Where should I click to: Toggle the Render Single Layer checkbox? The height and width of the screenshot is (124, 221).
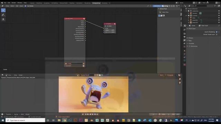217,34
